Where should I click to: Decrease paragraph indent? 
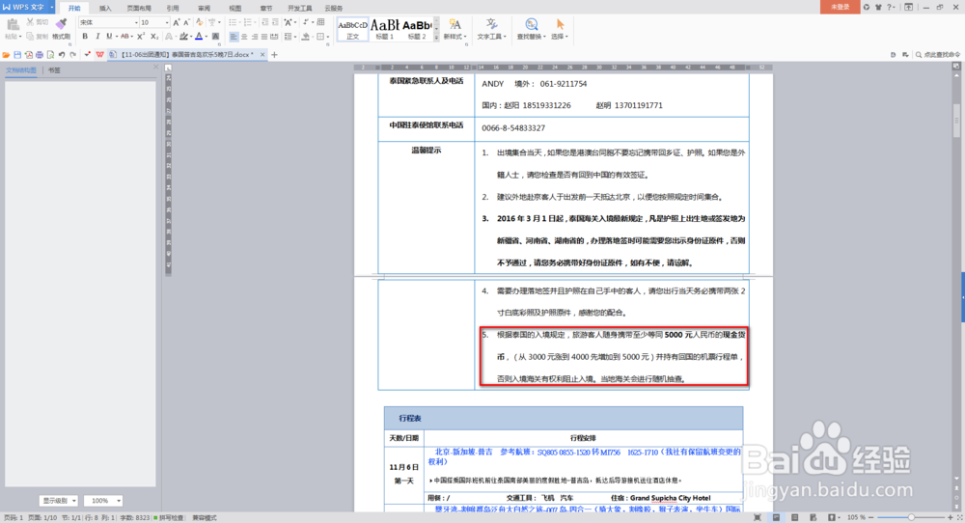tap(264, 22)
